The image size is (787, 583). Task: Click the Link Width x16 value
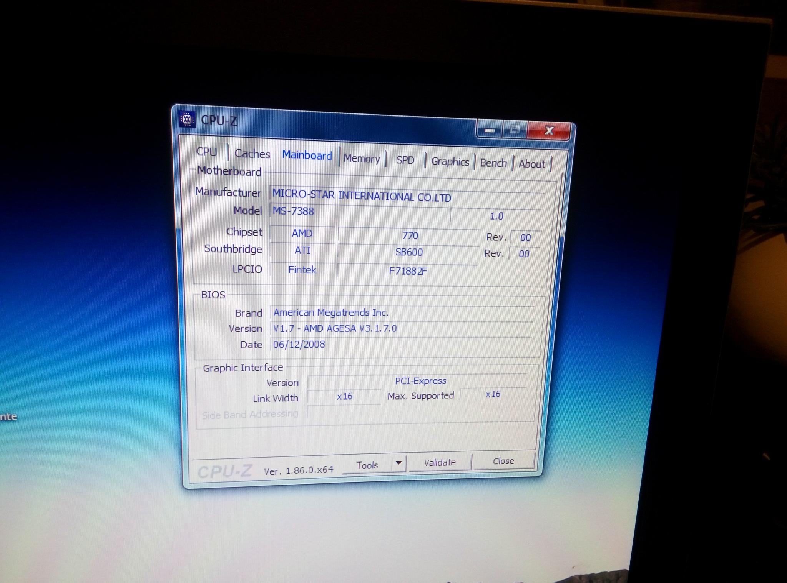[x=344, y=396]
